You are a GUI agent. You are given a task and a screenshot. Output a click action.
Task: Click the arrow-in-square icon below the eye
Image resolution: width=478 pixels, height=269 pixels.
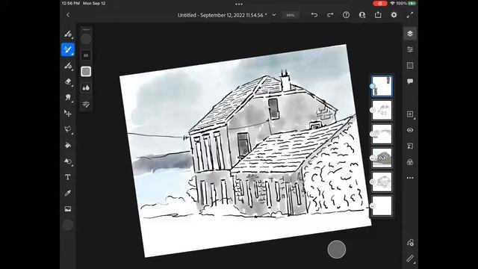click(410, 146)
